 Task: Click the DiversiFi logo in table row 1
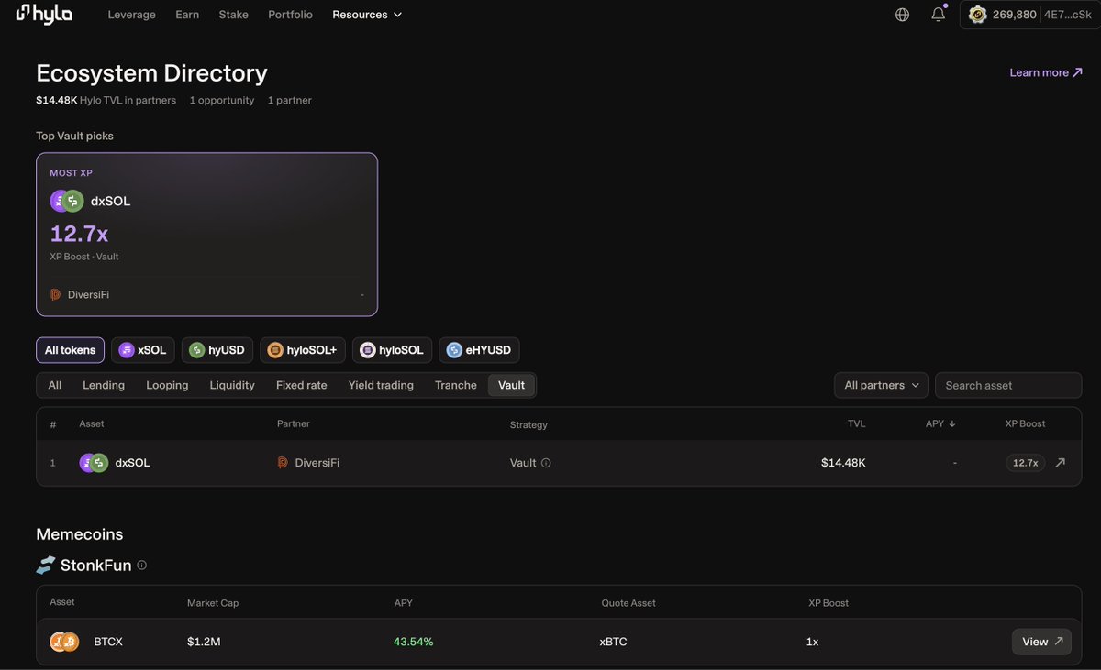tap(283, 463)
